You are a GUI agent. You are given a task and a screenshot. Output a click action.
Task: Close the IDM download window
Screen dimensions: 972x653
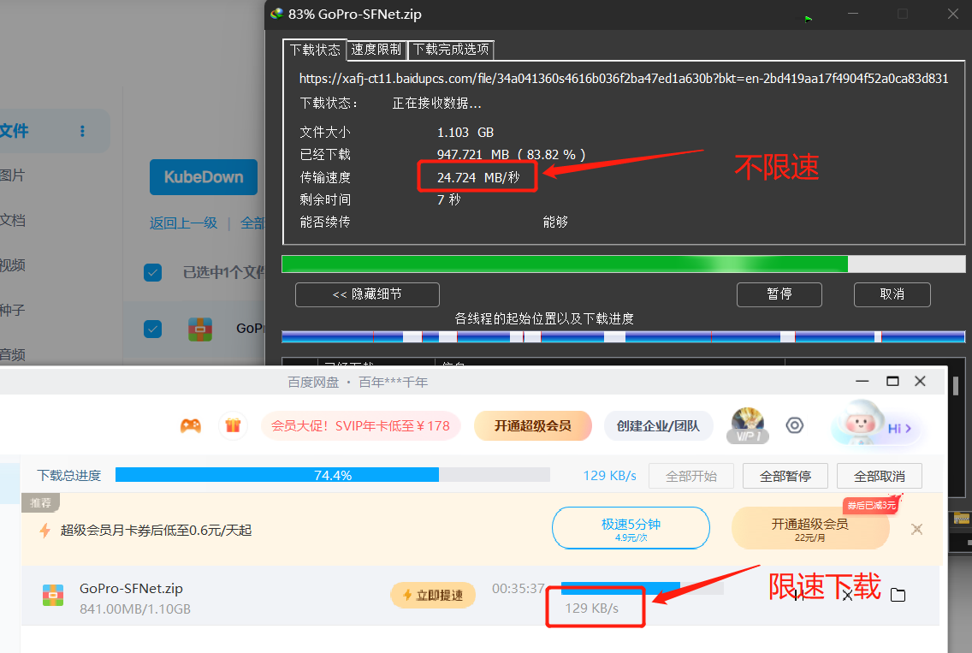(x=953, y=14)
